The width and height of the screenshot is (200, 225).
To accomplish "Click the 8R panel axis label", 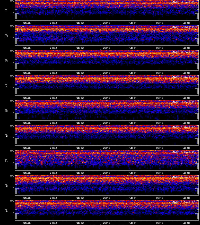I will click(6, 185).
